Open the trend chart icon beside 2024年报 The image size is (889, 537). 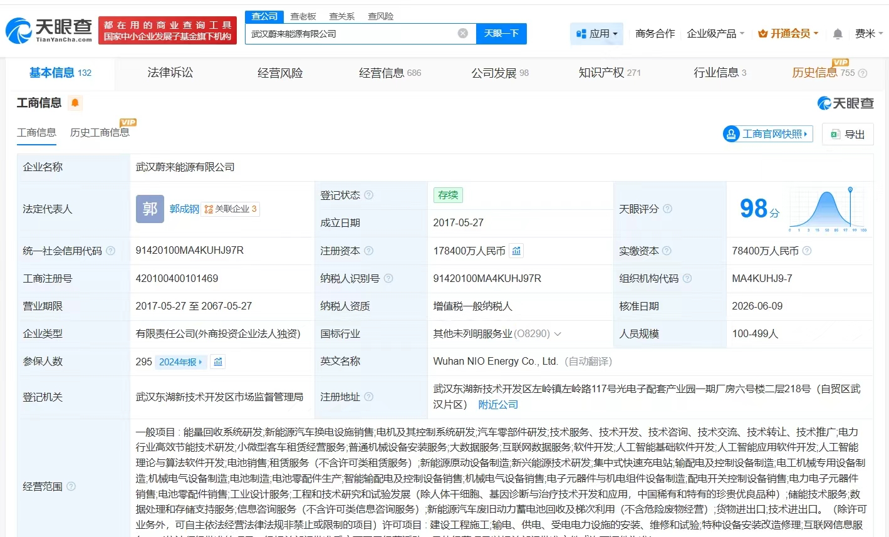pyautogui.click(x=218, y=362)
